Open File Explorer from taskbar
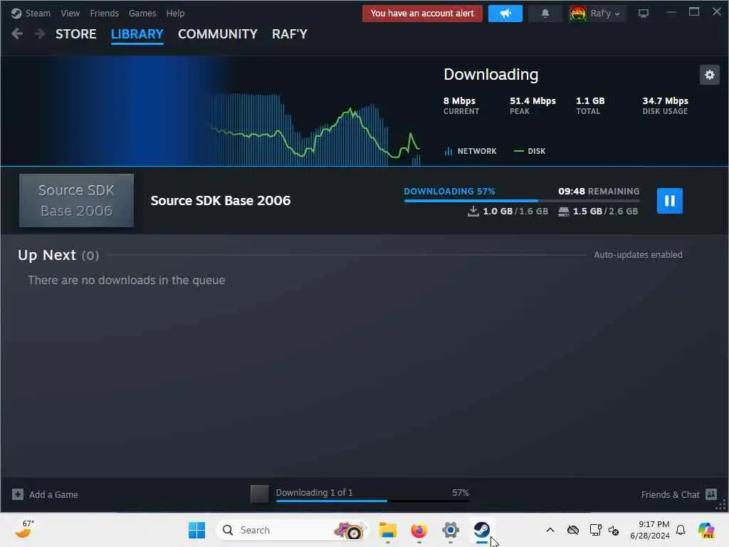This screenshot has width=729, height=547. (x=387, y=530)
